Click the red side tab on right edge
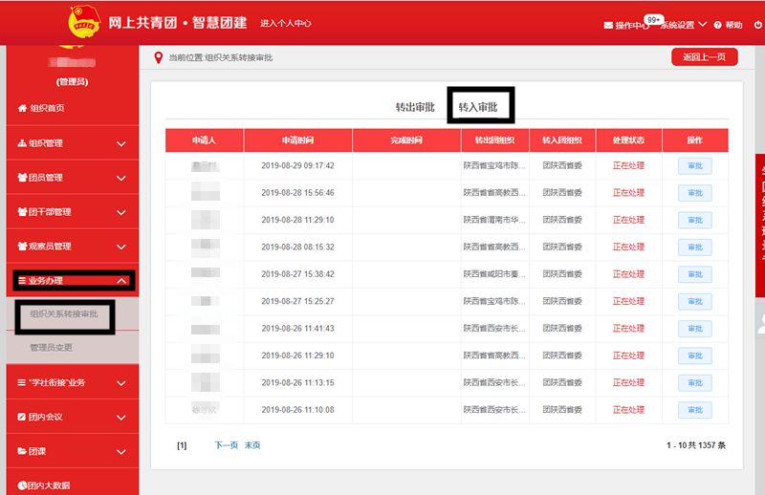765x495 pixels. coord(760,226)
